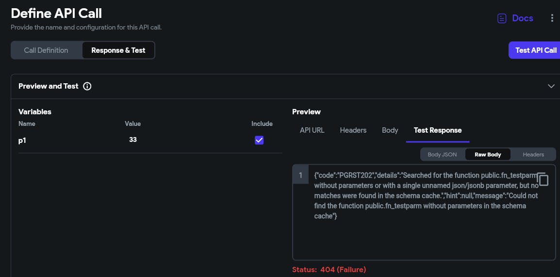
Task: Open the Docs link
Action: point(523,18)
